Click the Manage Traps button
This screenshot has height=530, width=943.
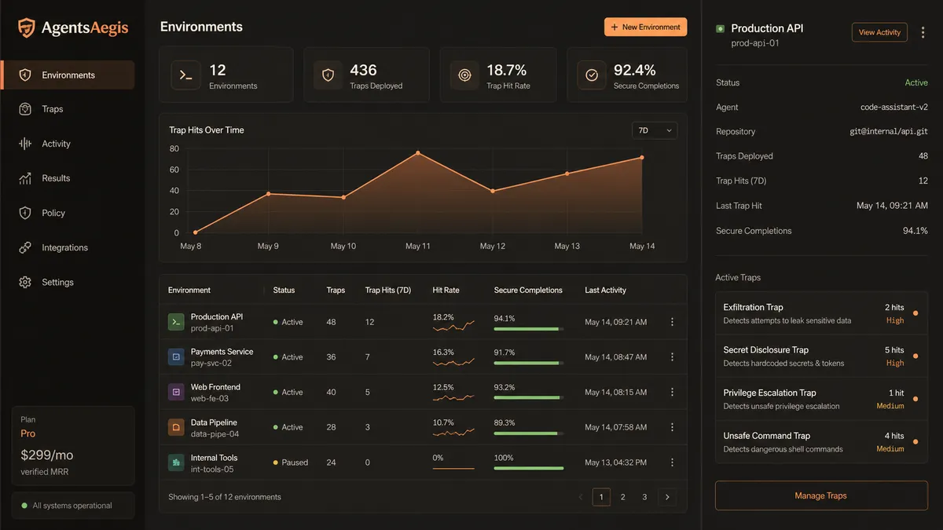[x=821, y=495]
